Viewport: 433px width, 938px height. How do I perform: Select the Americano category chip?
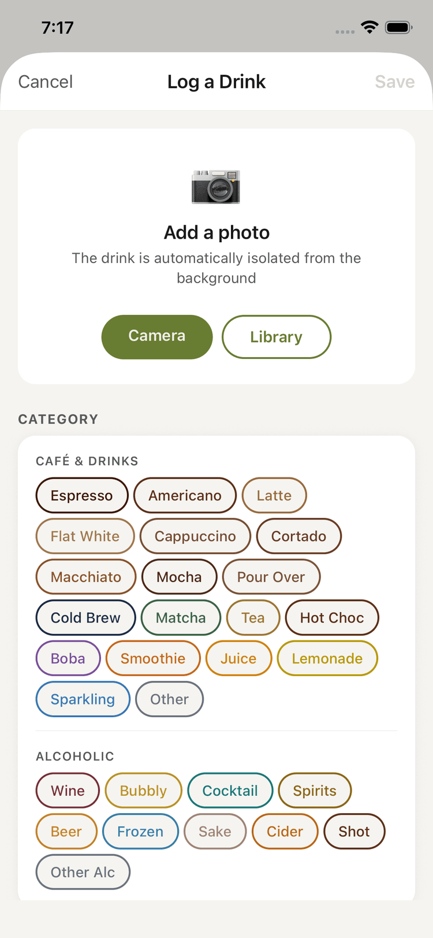(x=185, y=495)
